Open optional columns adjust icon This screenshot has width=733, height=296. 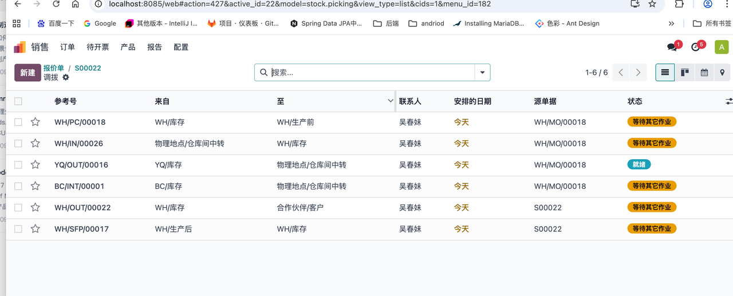click(x=728, y=101)
